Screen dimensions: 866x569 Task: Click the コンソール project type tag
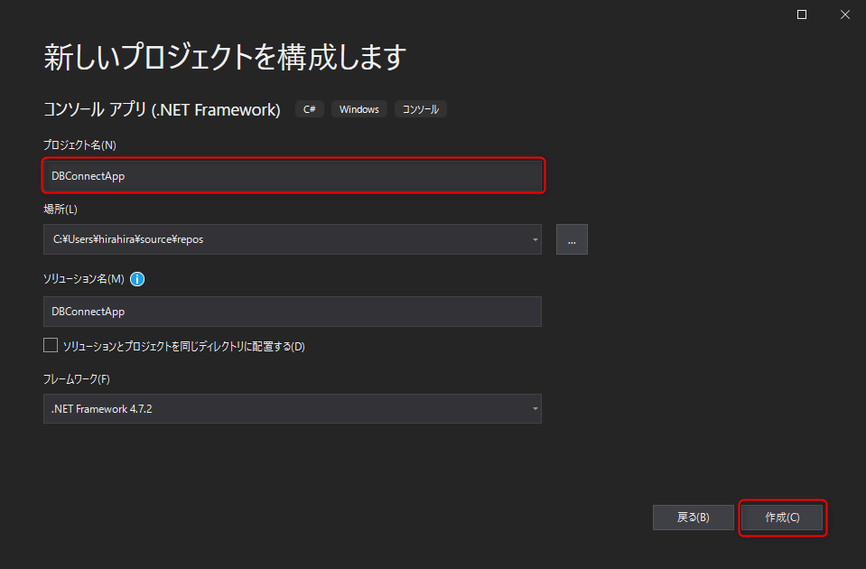[x=420, y=109]
